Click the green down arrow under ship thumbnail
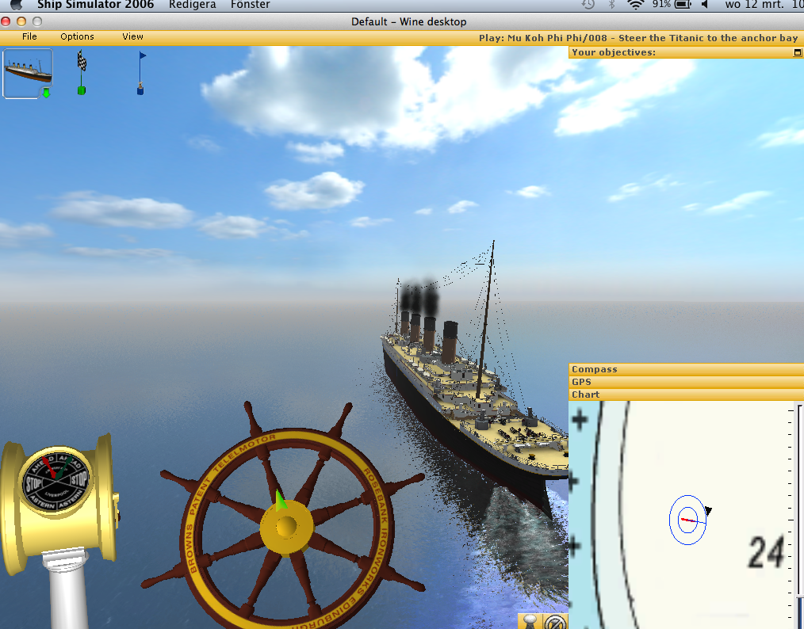This screenshot has width=804, height=629. (x=46, y=93)
